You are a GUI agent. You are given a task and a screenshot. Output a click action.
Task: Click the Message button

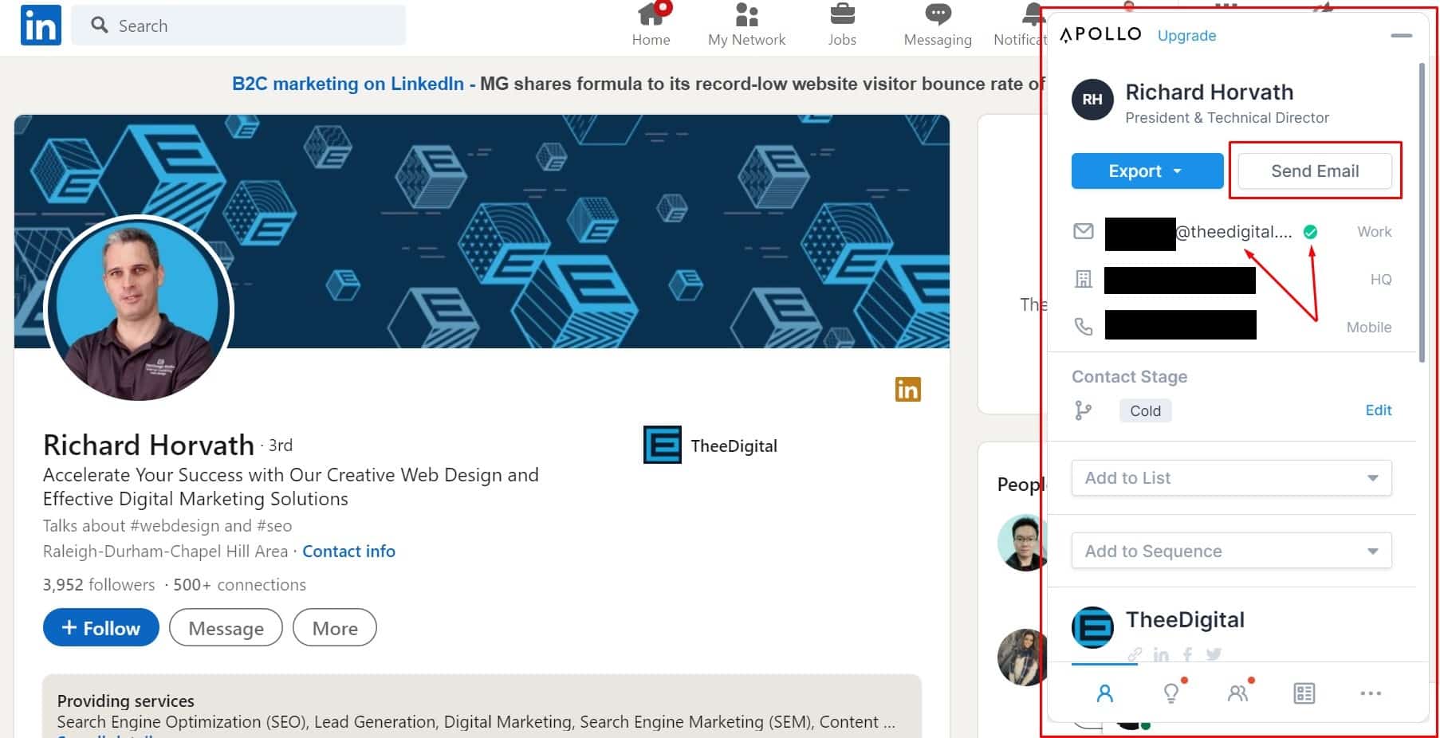[226, 628]
